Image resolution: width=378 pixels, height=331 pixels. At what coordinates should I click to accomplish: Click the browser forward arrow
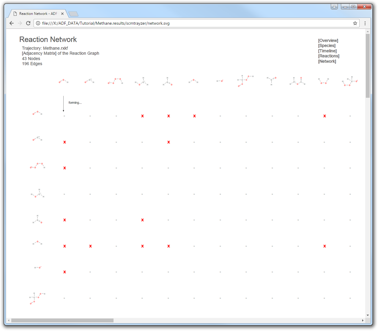coord(20,23)
